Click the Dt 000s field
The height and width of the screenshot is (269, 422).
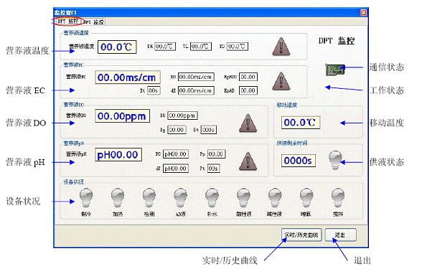point(209,130)
